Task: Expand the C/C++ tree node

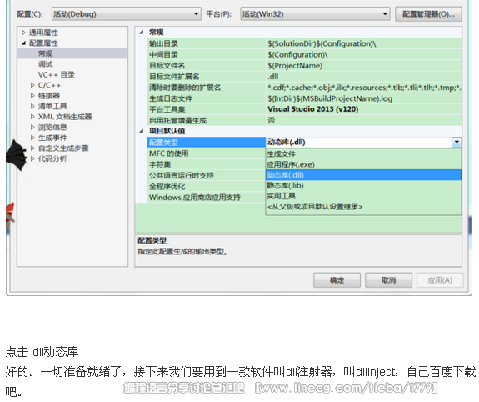Action: [x=32, y=85]
